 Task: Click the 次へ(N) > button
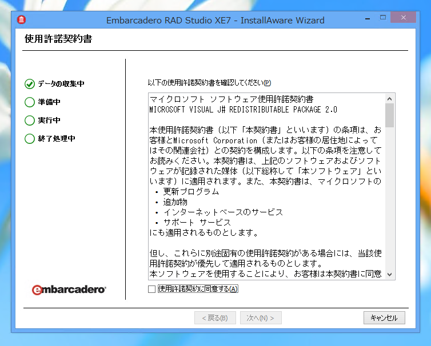[x=261, y=317]
